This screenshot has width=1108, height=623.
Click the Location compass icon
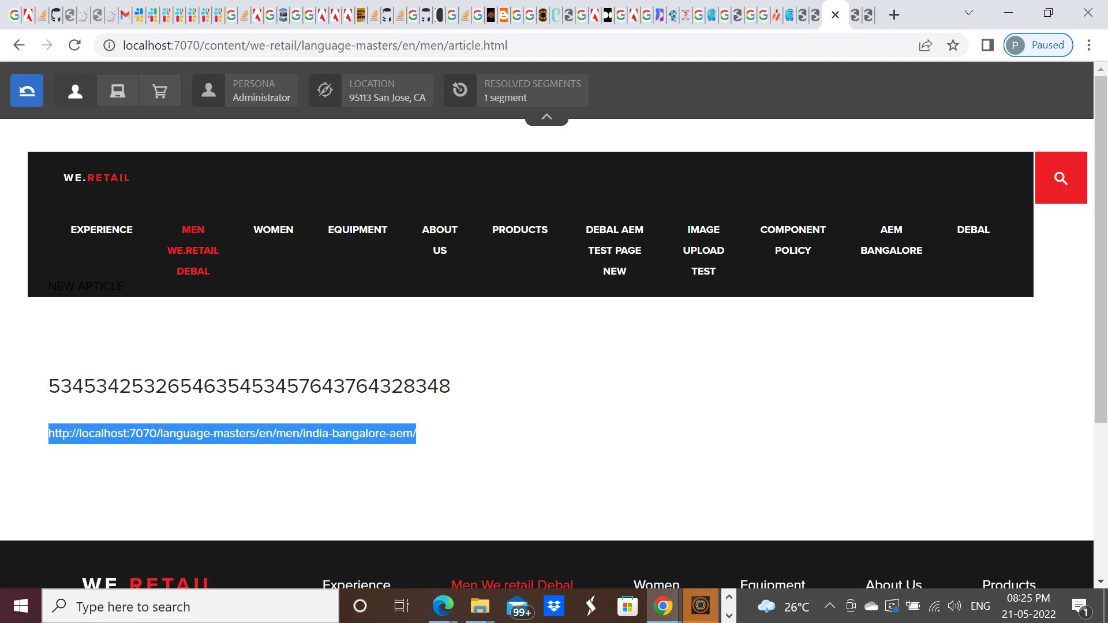[325, 91]
